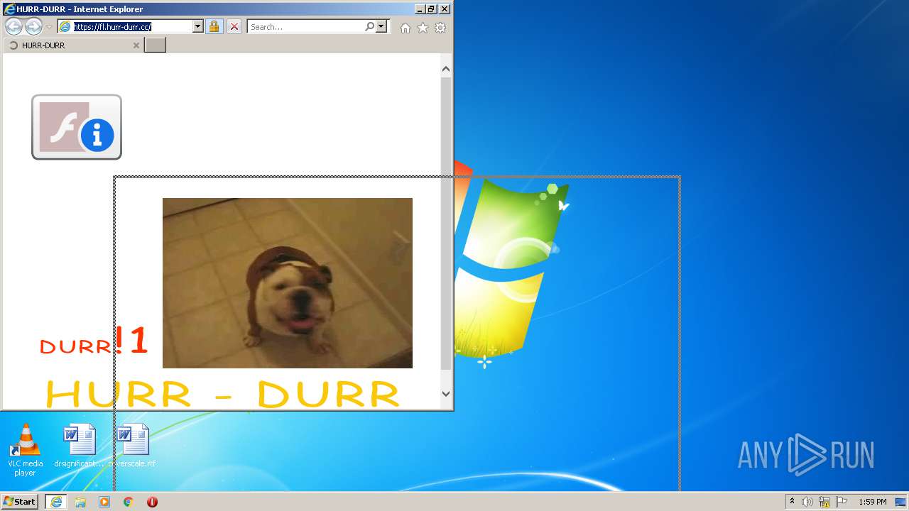This screenshot has width=909, height=511.
Task: Open Action Center flag icon
Action: click(842, 502)
